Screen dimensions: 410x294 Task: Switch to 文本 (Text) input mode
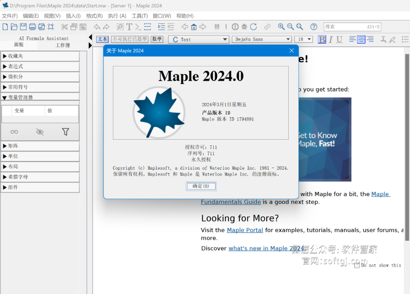(x=102, y=39)
